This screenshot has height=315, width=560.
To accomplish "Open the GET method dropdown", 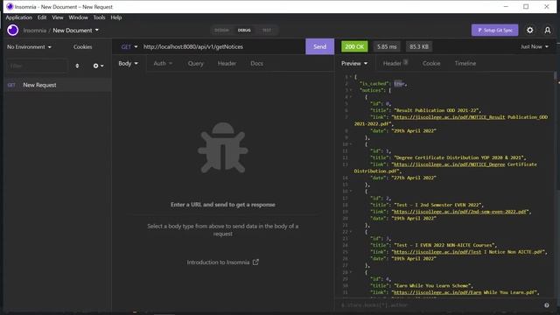I will (129, 46).
